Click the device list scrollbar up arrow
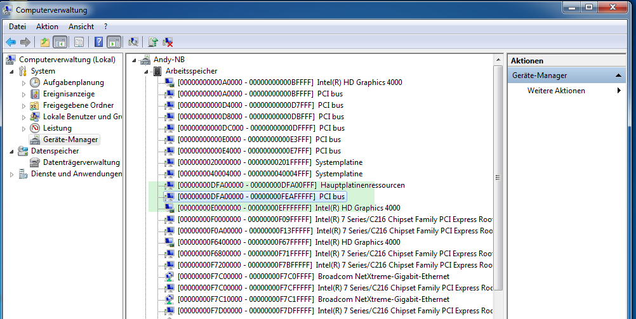The width and height of the screenshot is (636, 319). (498, 60)
